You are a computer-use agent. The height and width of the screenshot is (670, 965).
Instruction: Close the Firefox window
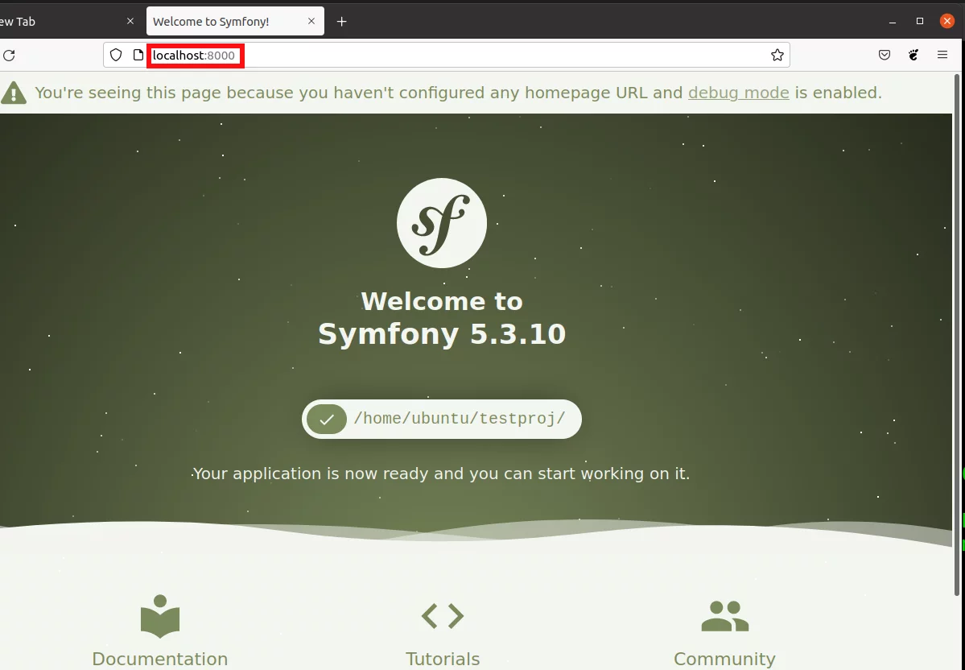click(x=948, y=21)
